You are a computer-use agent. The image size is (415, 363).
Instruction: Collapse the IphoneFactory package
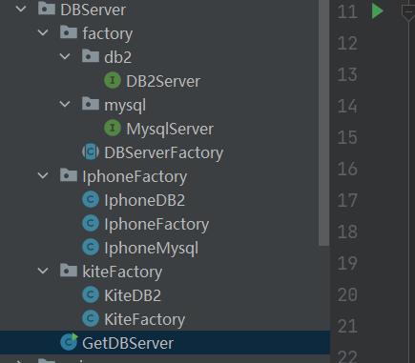[x=43, y=175]
